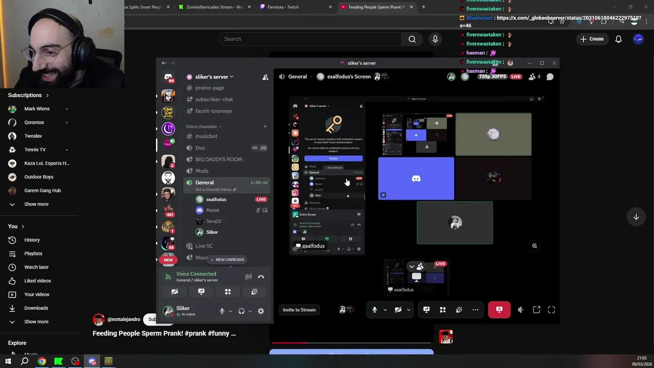Click YouTube search input field

(x=310, y=39)
